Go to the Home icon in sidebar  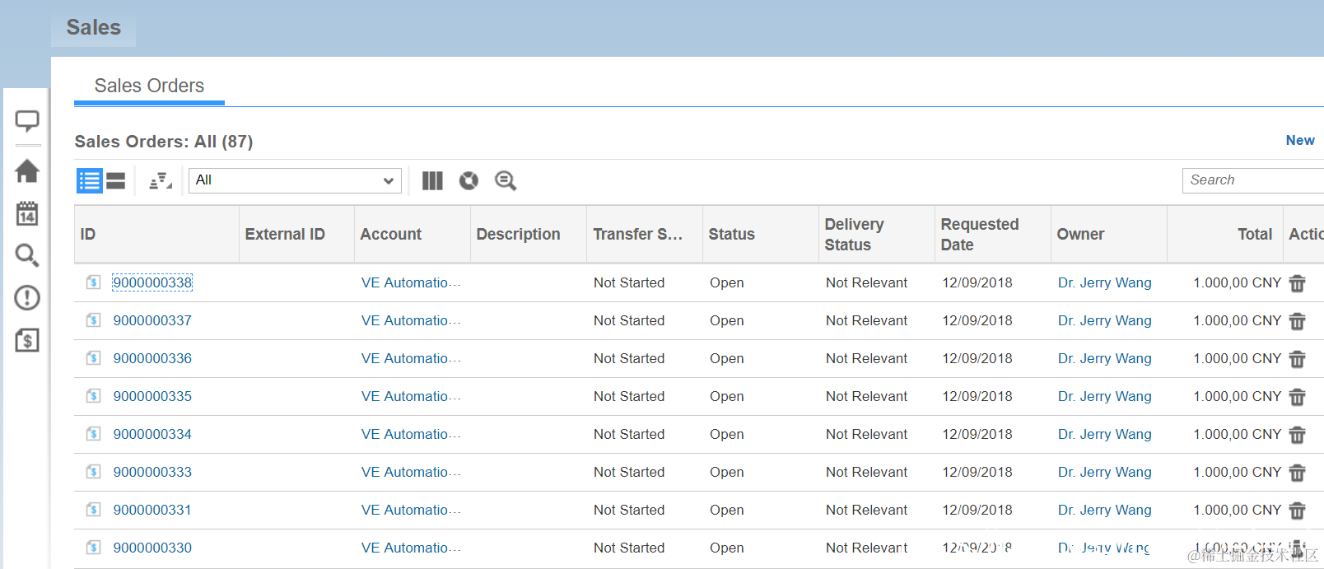27,171
